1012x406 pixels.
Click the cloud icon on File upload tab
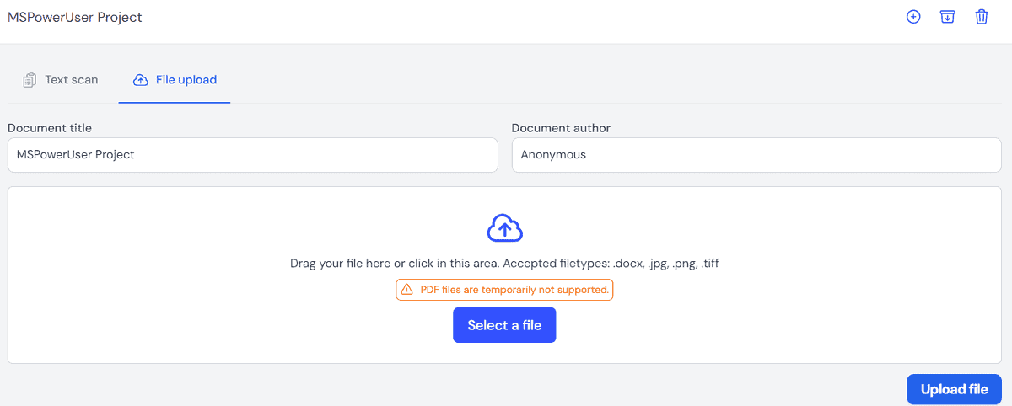click(141, 80)
